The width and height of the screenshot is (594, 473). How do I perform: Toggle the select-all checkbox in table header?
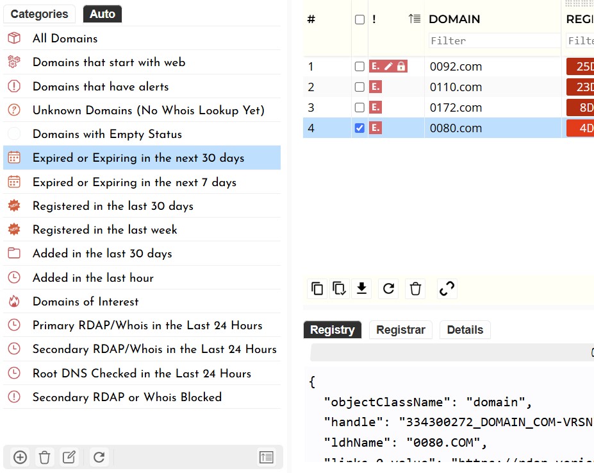point(360,20)
